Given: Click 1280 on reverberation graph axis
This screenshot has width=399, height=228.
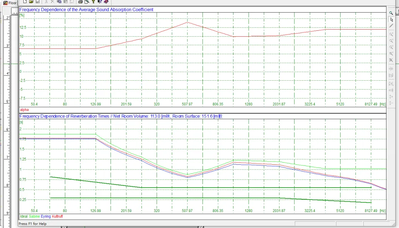Looking at the screenshot, I should coord(248,211).
